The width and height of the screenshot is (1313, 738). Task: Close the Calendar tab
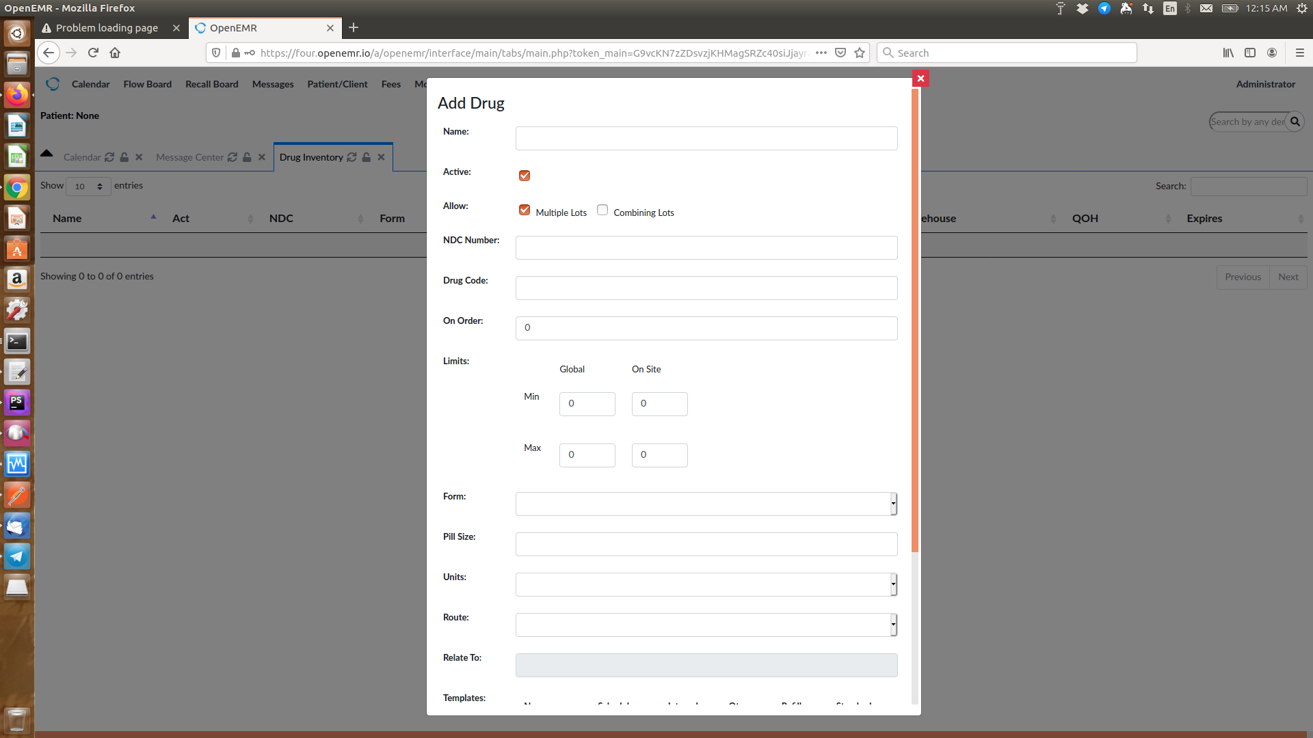click(139, 157)
